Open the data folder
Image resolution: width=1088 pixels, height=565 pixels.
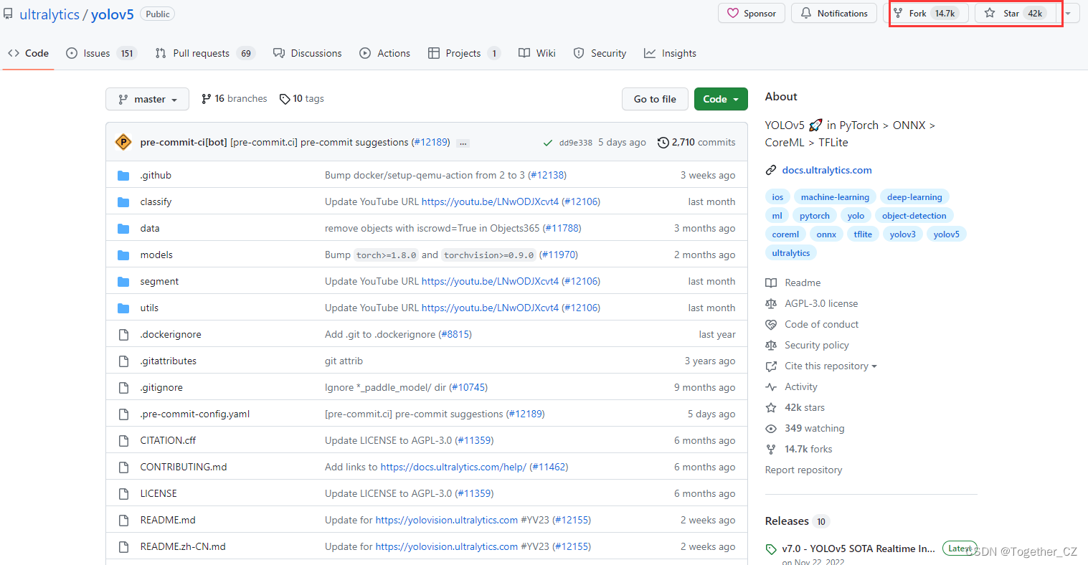coord(150,229)
